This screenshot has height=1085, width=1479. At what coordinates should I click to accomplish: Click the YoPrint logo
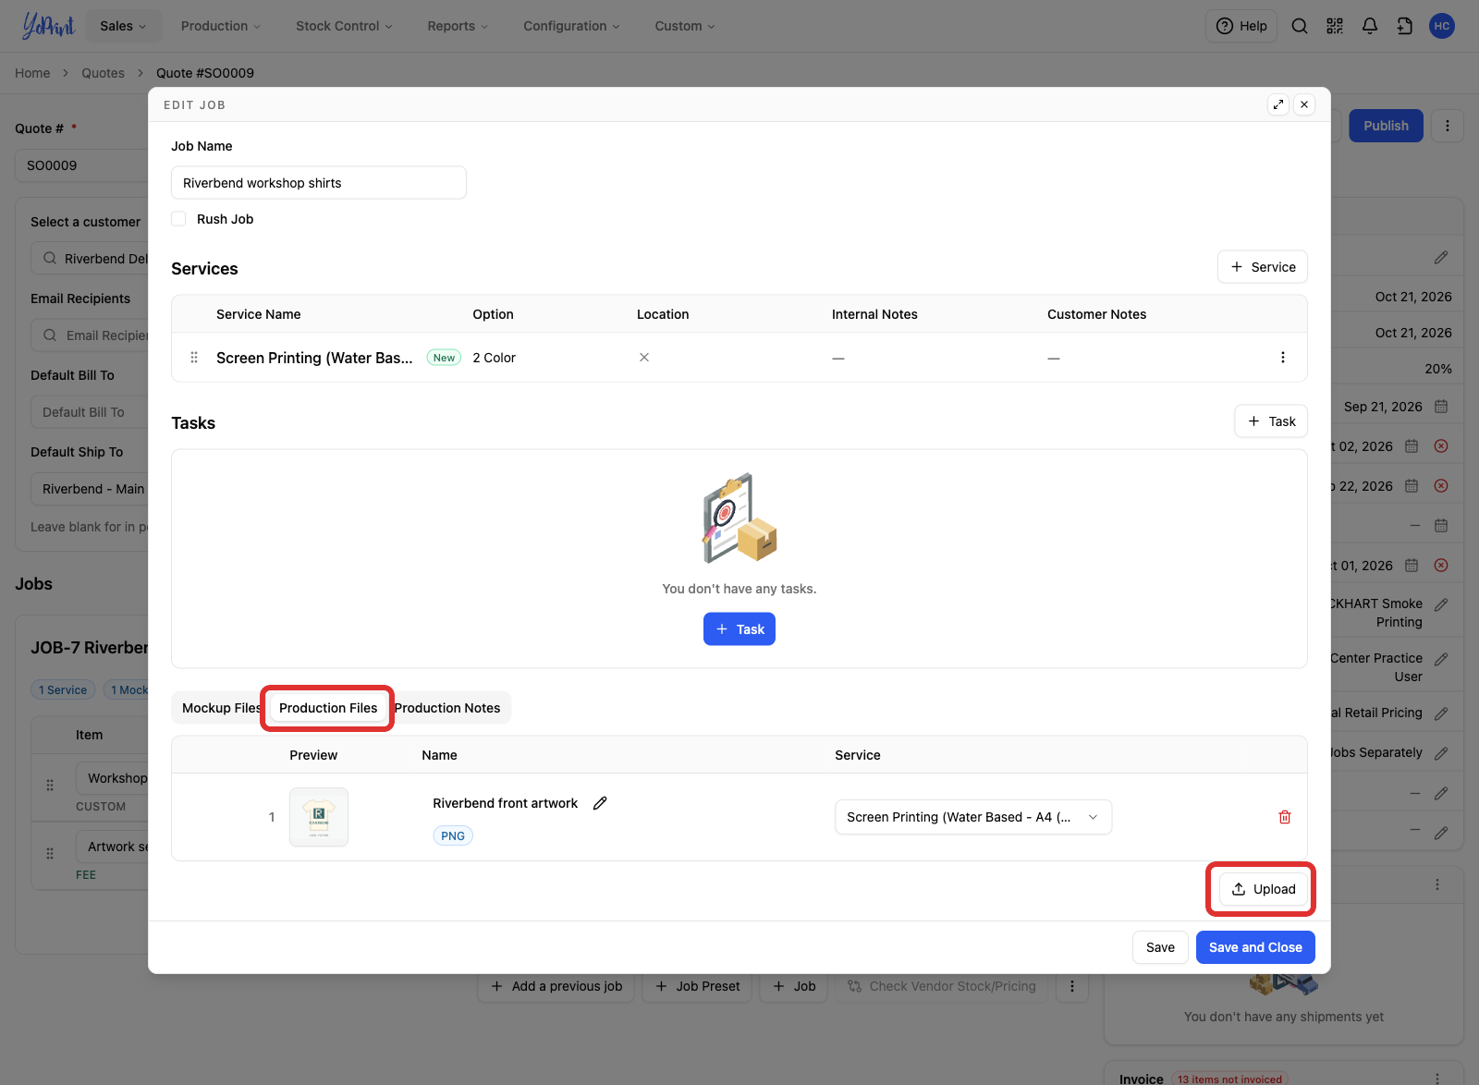(48, 26)
